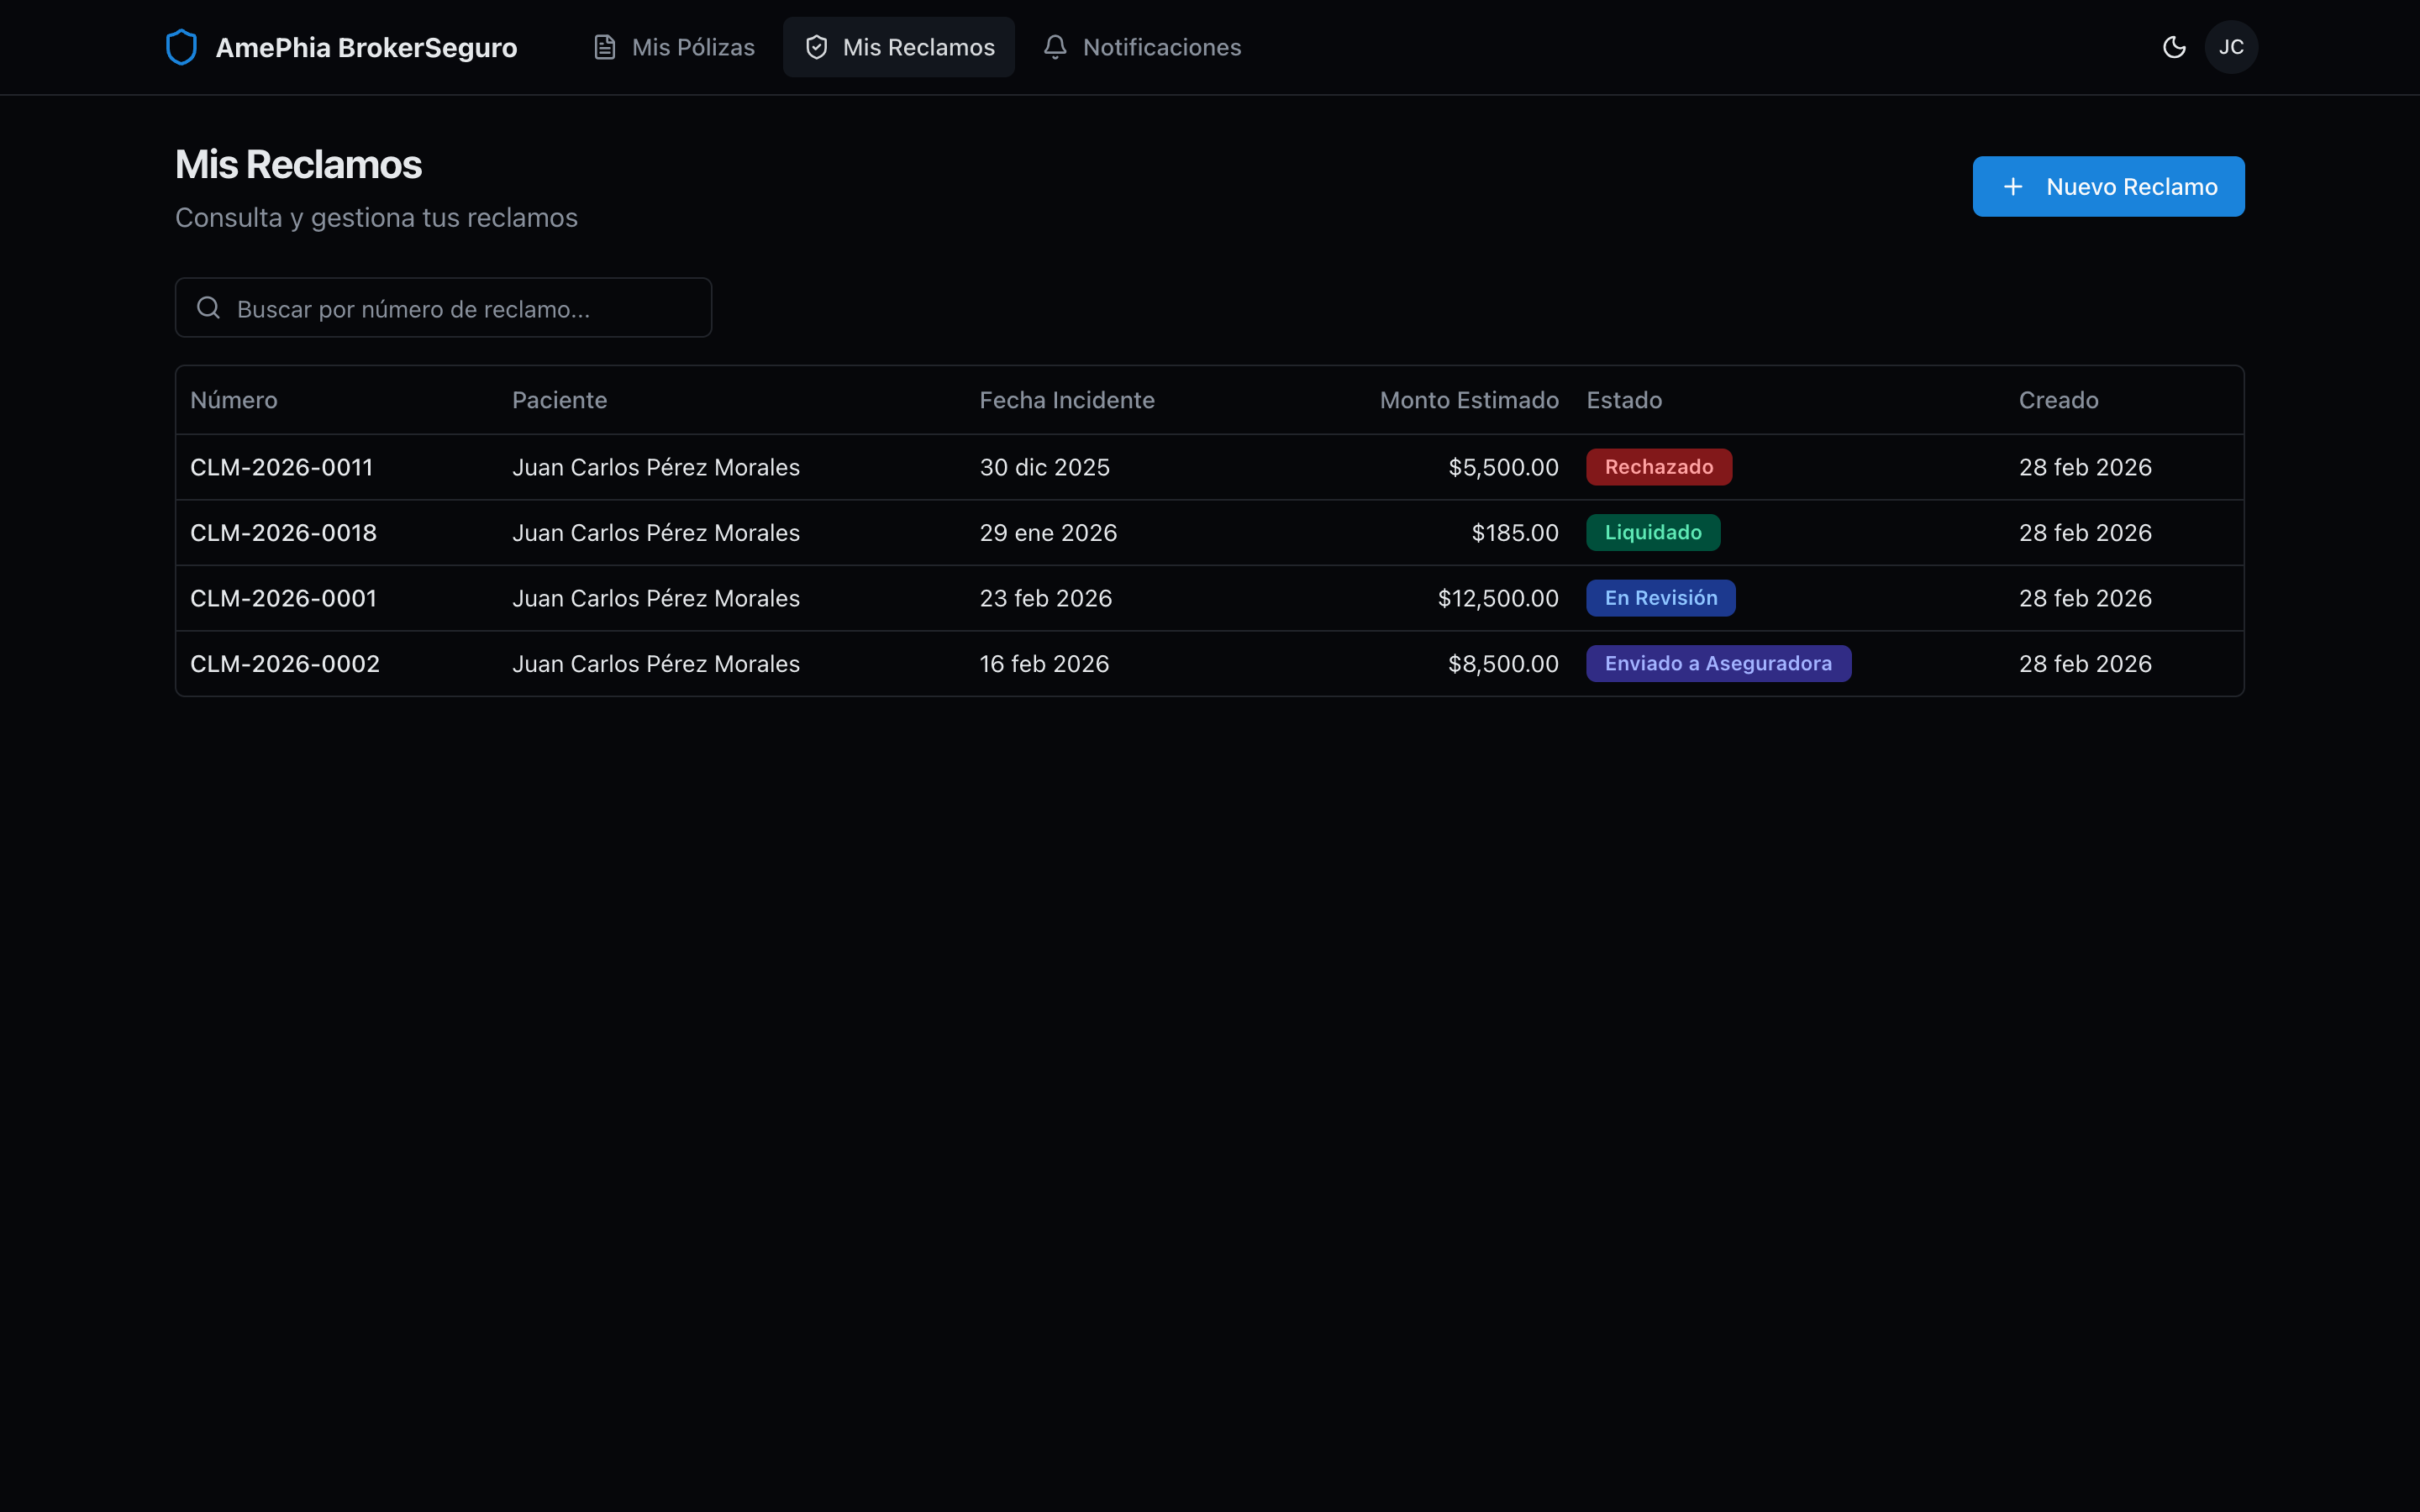Click the Estado column header
The height and width of the screenshot is (1512, 2420).
click(x=1624, y=400)
